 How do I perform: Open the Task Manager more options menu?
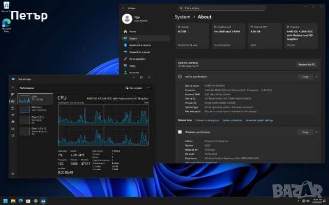tap(148, 88)
